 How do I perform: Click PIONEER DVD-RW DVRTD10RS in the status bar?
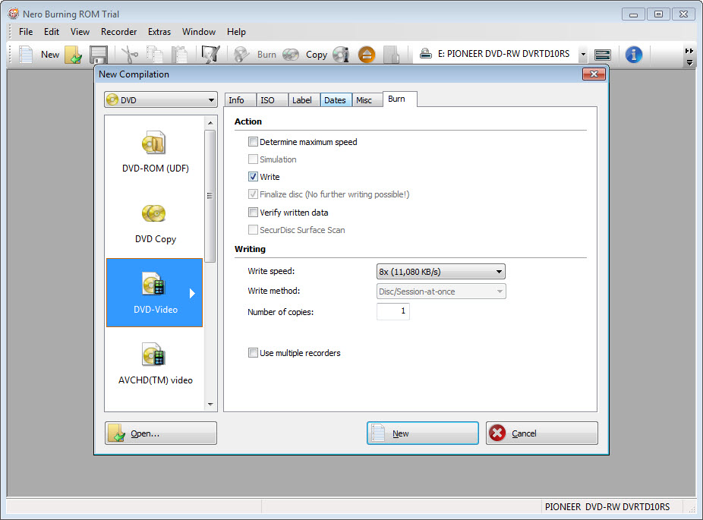coord(607,506)
